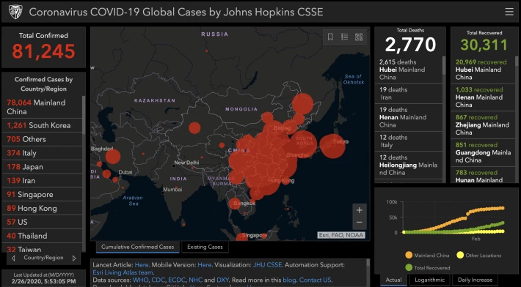Switch chart to Logarithmic tab

[429, 280]
